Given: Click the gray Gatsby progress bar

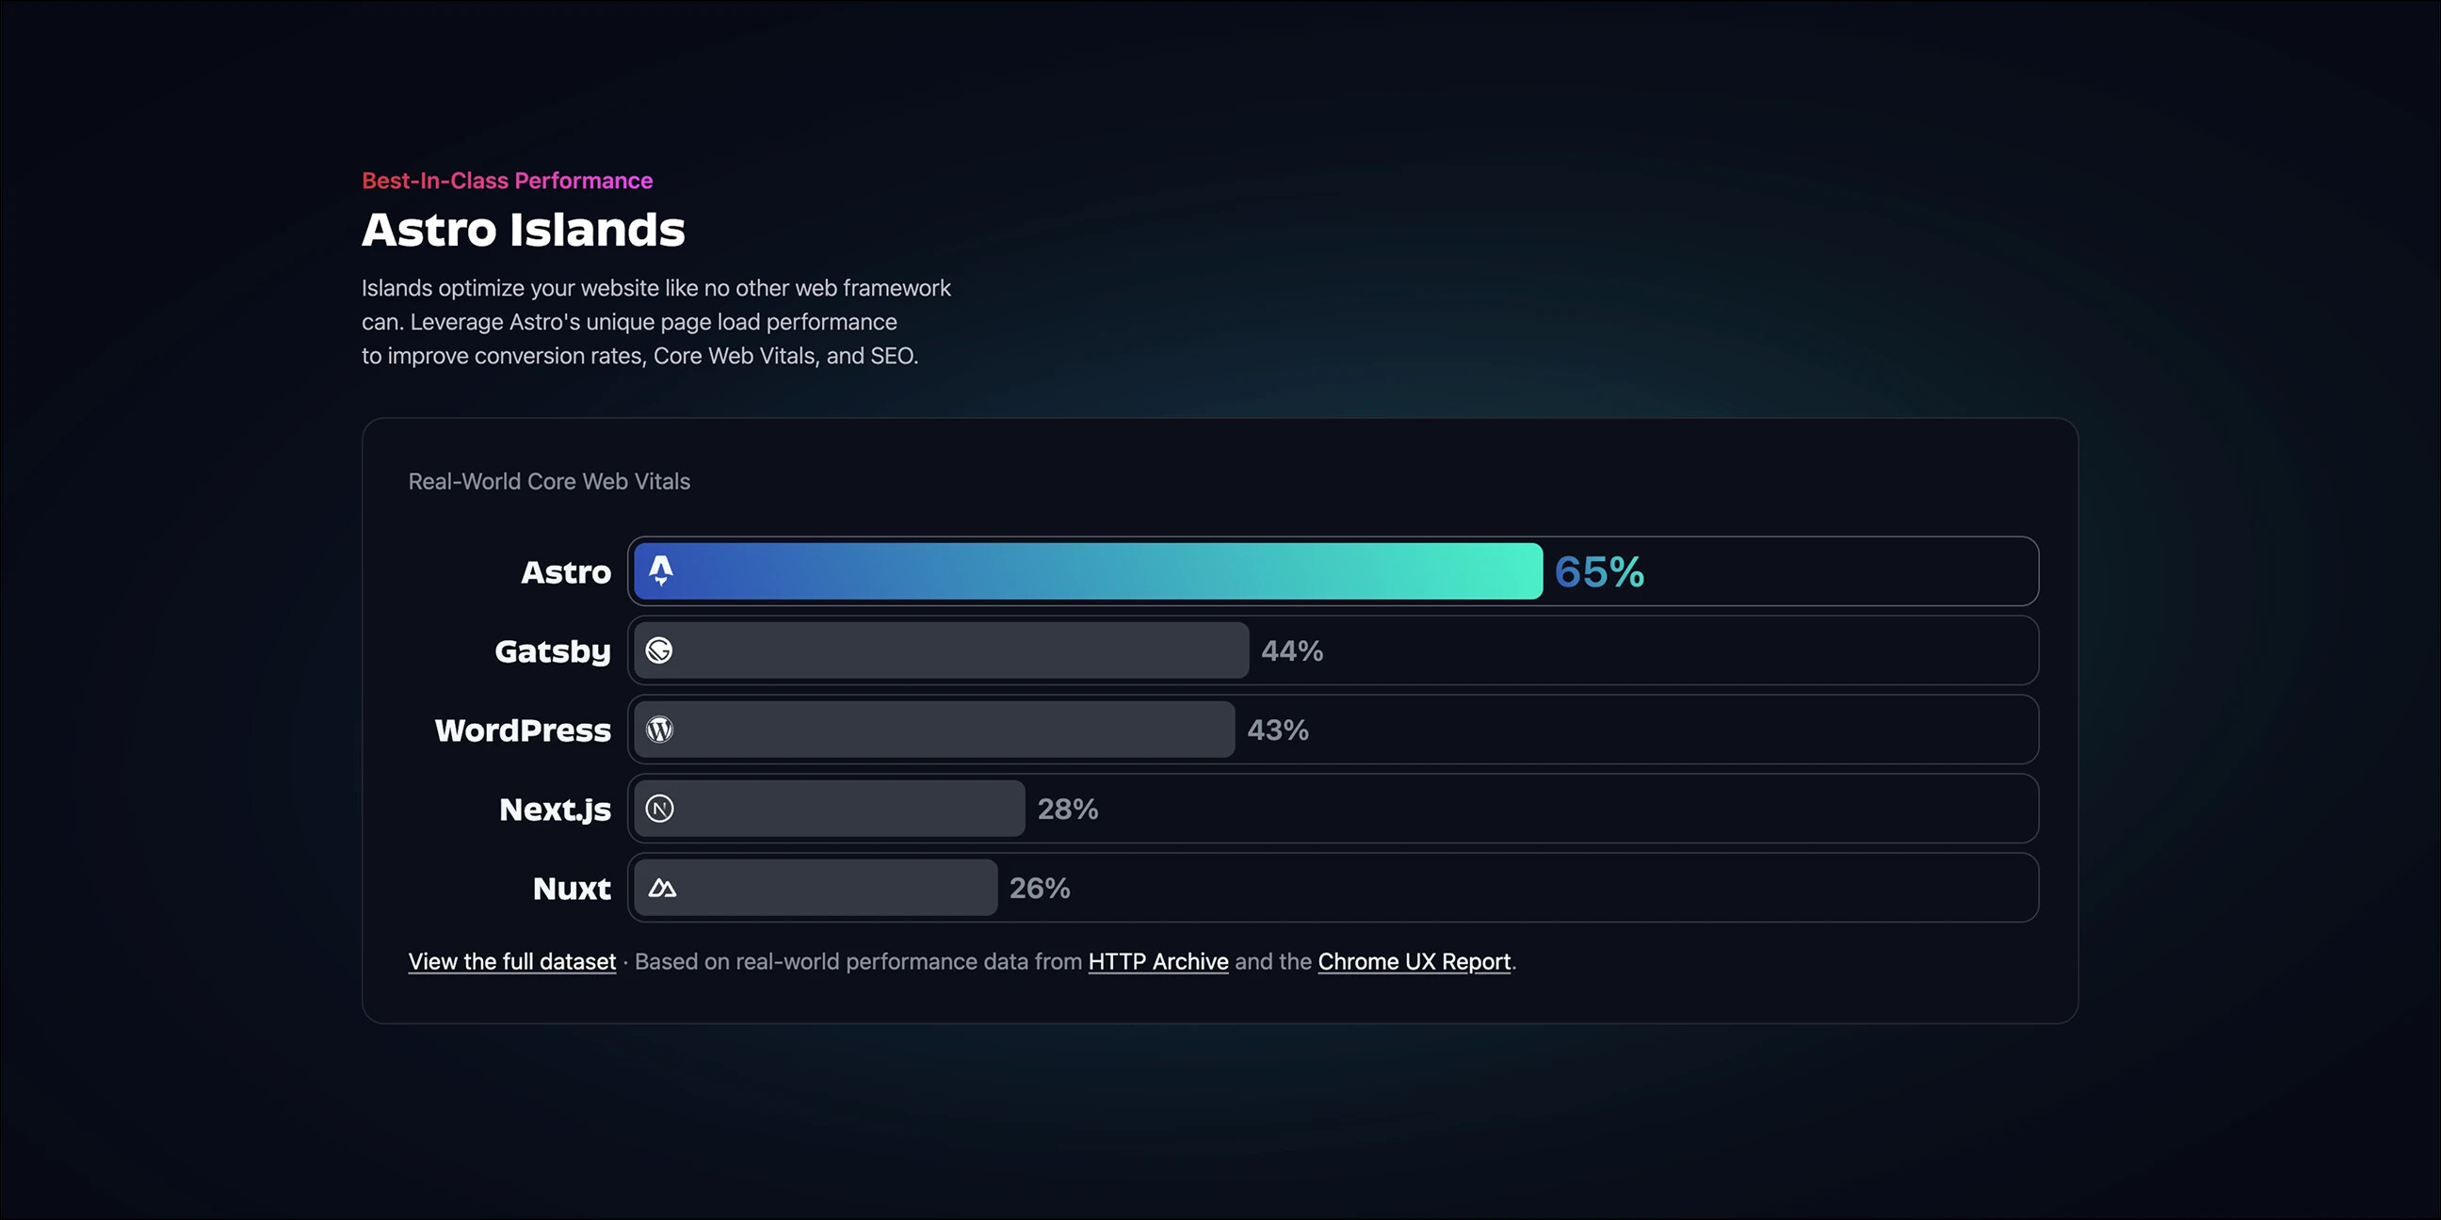Looking at the screenshot, I should click(941, 650).
